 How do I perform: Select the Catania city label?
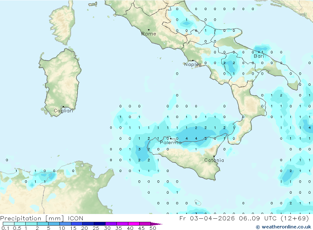214,160
